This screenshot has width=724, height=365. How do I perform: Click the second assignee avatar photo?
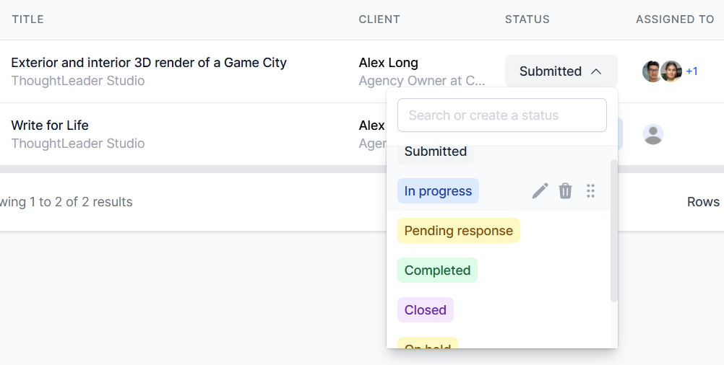(x=671, y=71)
